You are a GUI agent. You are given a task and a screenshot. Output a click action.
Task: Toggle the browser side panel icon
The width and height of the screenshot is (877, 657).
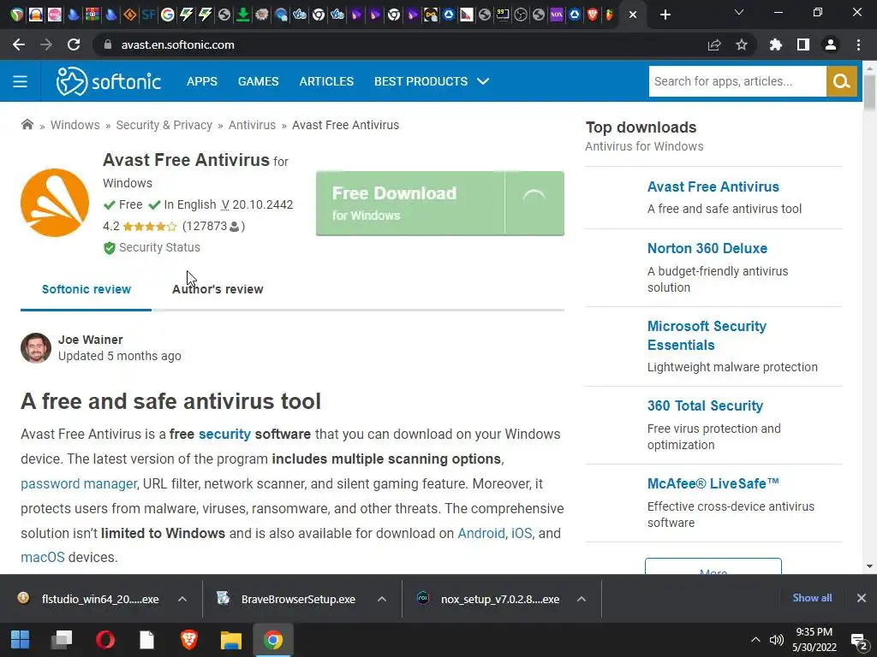coord(803,44)
